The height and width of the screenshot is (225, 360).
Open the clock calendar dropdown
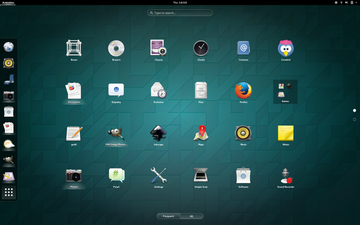click(180, 3)
